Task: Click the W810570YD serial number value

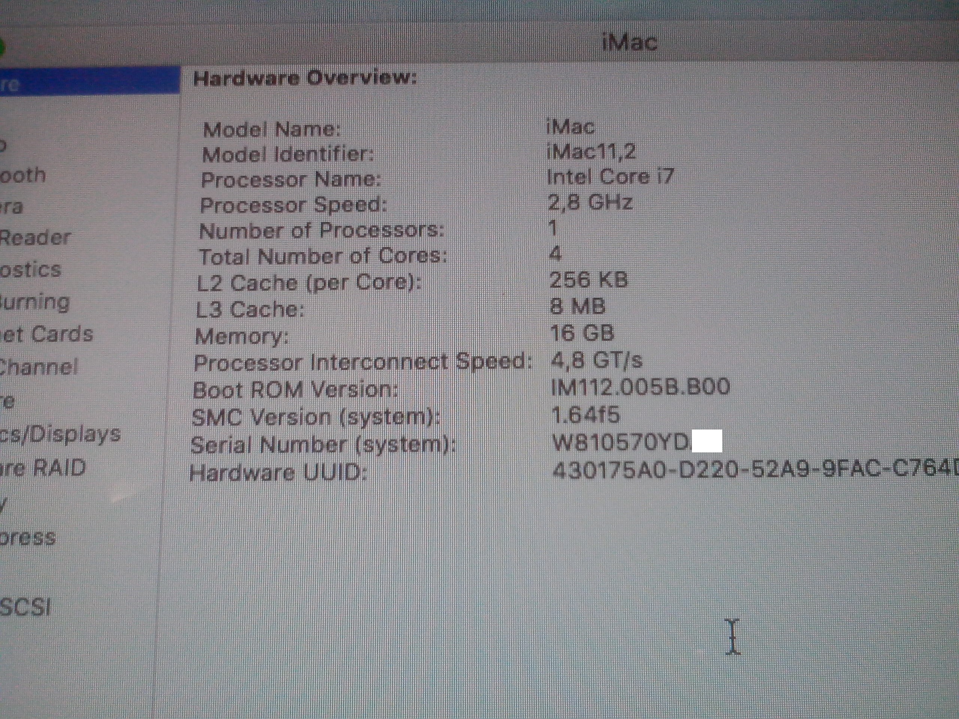Action: (620, 443)
